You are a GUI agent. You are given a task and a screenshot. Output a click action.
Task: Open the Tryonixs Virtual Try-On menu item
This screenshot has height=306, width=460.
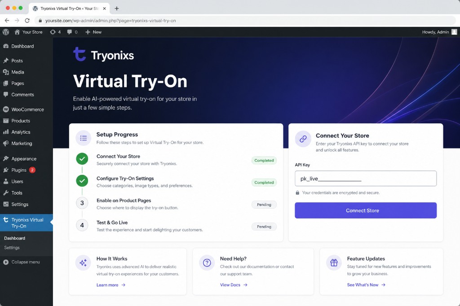coord(27,223)
